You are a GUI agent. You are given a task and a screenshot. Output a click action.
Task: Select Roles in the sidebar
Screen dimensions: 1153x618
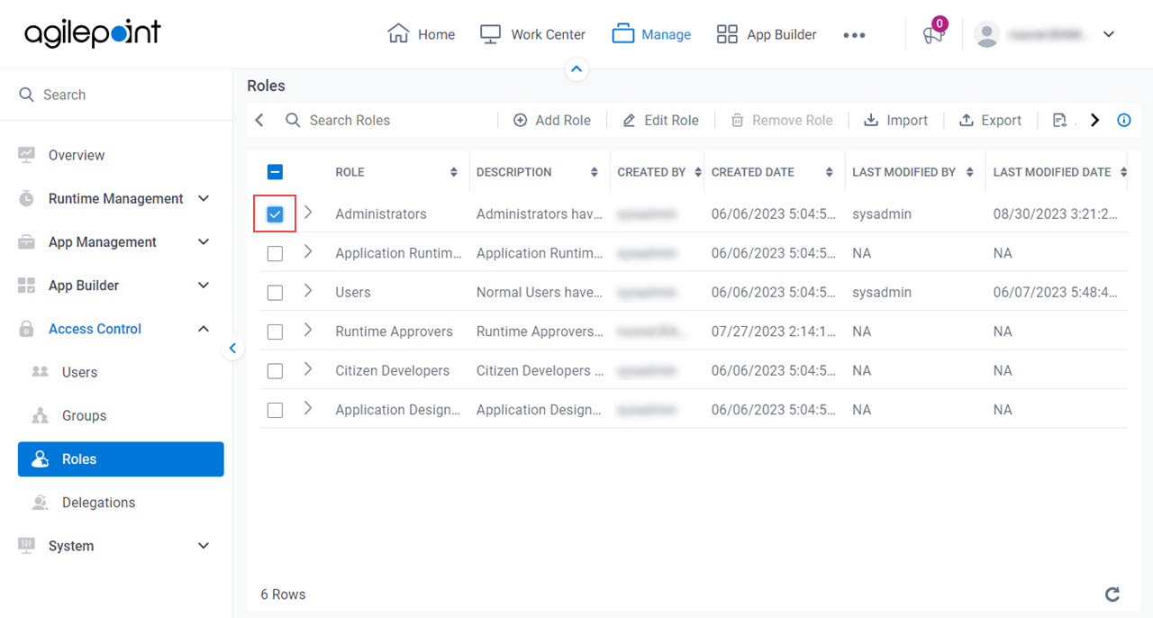coord(121,459)
